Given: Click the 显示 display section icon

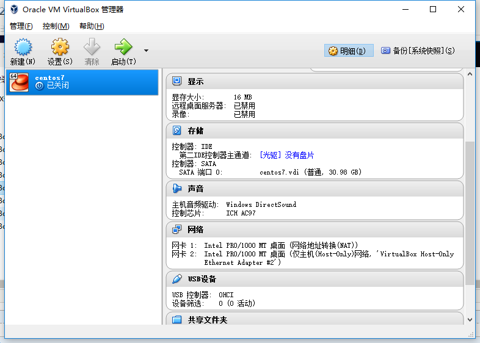Looking at the screenshot, I should pyautogui.click(x=177, y=81).
